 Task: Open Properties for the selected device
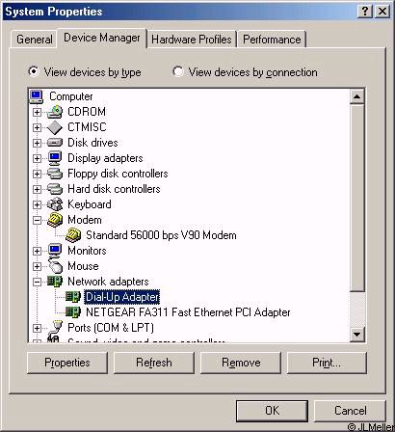(67, 363)
